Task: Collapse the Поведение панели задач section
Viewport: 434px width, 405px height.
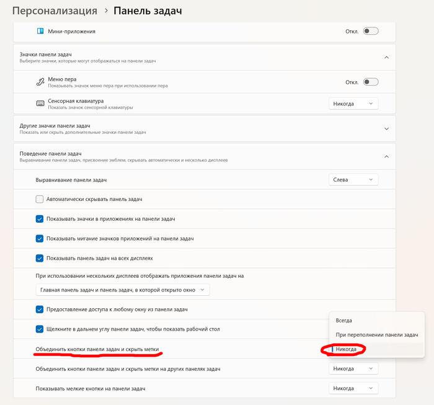Action: pos(386,156)
